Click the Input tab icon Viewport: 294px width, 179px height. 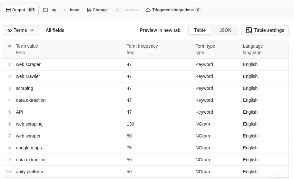tap(66, 10)
